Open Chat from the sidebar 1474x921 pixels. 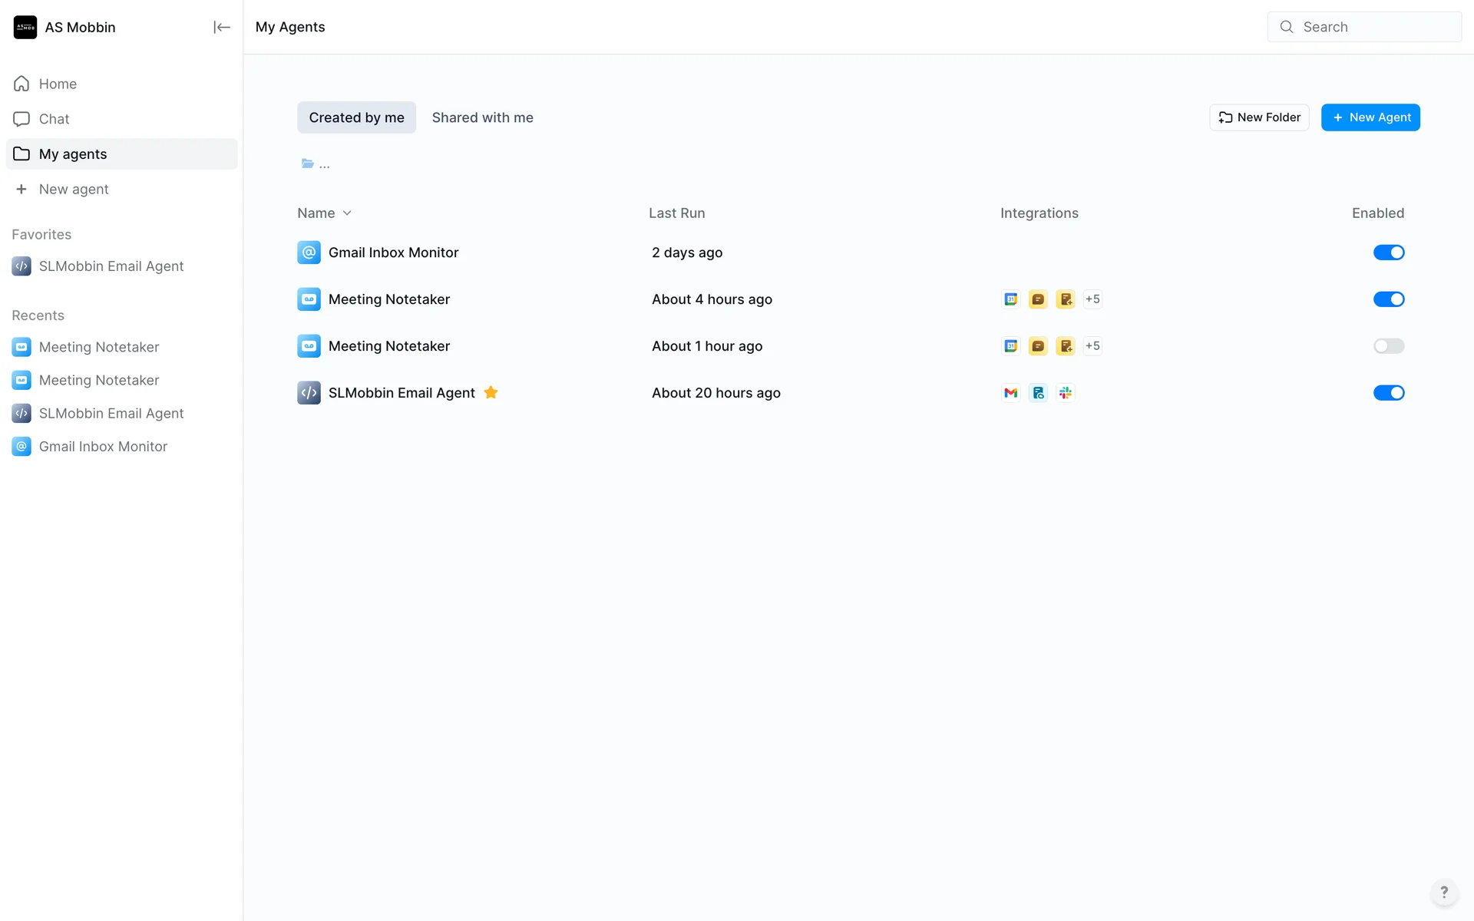pyautogui.click(x=54, y=119)
